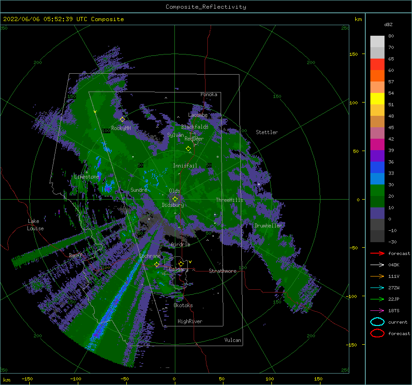
Task: Select the red 65 dBZ color swatch
Action: tap(377, 65)
